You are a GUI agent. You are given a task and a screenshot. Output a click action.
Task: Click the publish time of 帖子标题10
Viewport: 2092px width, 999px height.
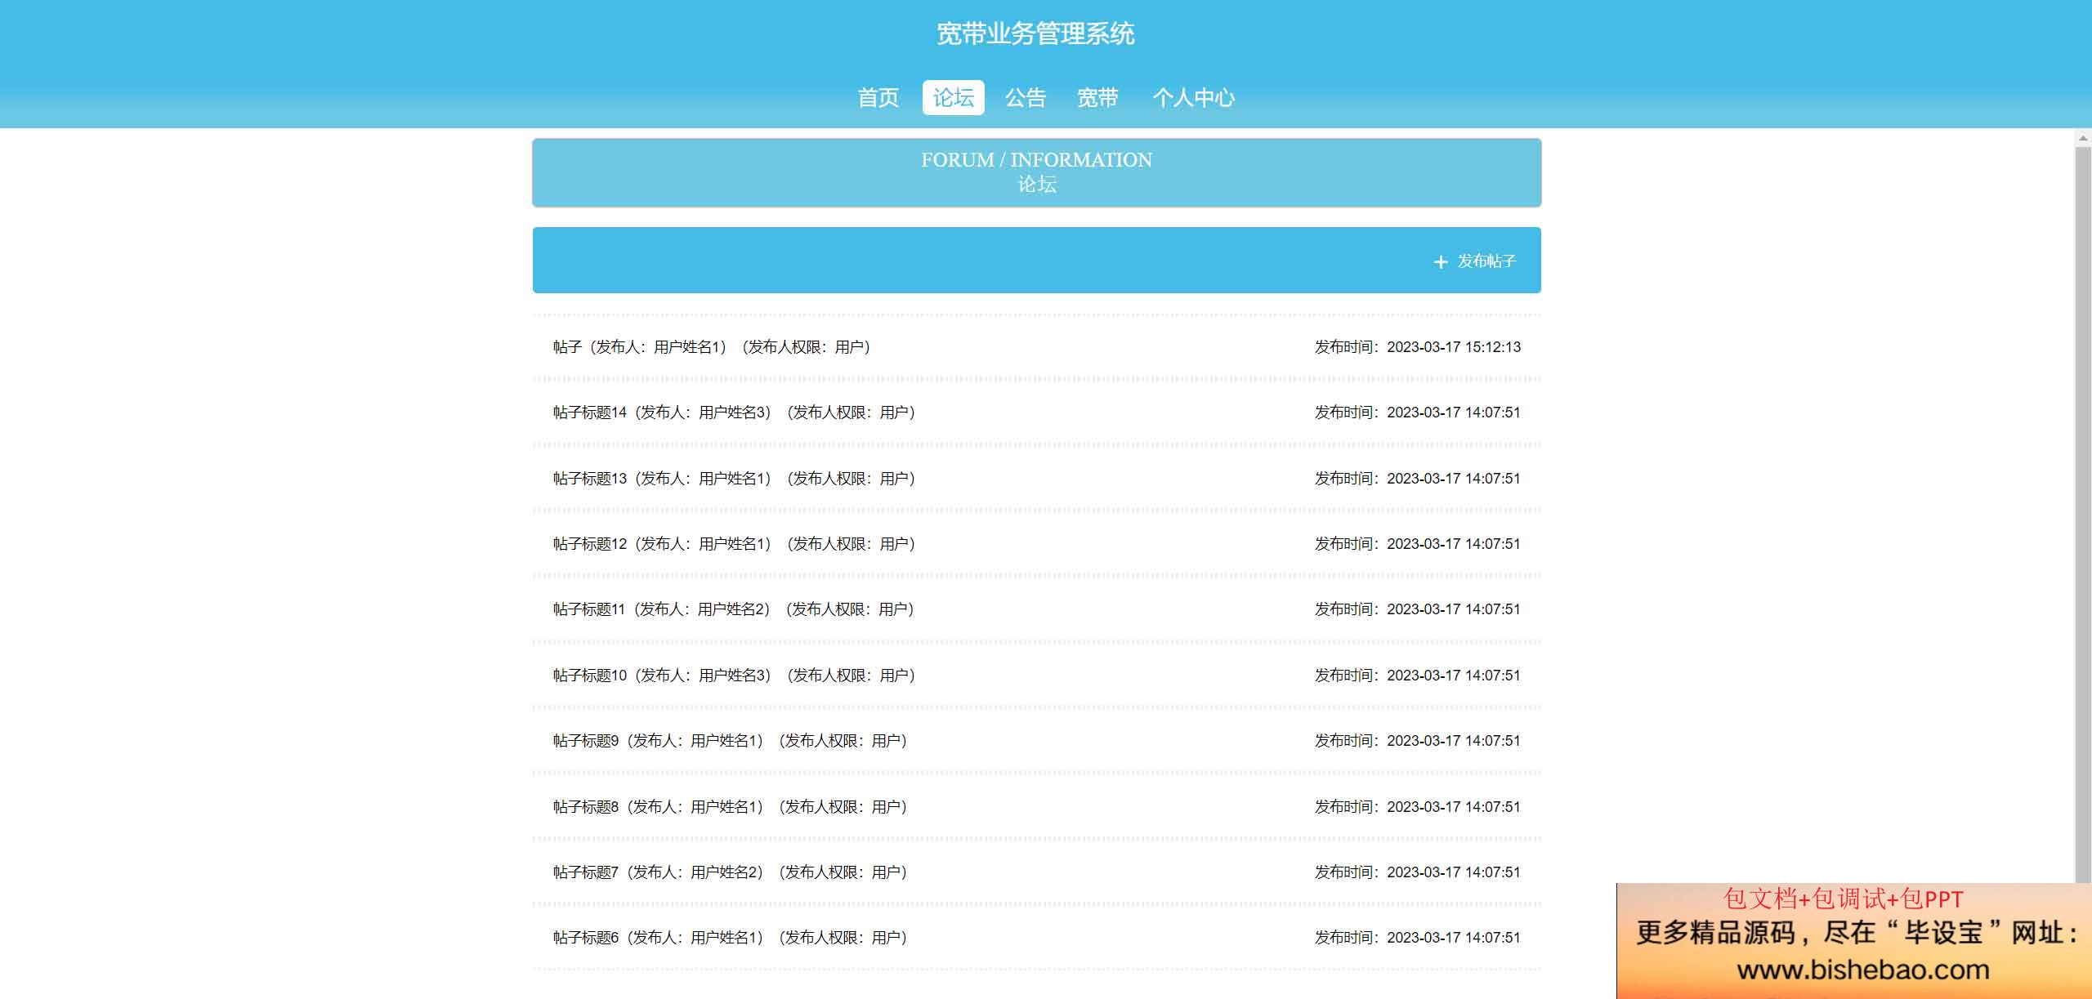click(1418, 676)
